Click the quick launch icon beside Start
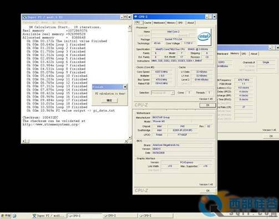Screen dimensions: 279x219 (14, 216)
